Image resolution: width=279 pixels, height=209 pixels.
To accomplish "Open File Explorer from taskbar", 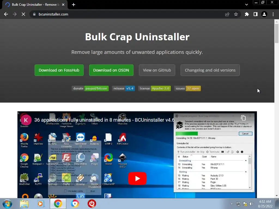I will point(24,204).
